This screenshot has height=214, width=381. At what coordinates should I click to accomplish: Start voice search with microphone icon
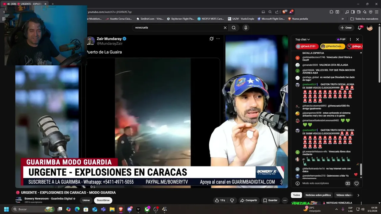tap(246, 28)
